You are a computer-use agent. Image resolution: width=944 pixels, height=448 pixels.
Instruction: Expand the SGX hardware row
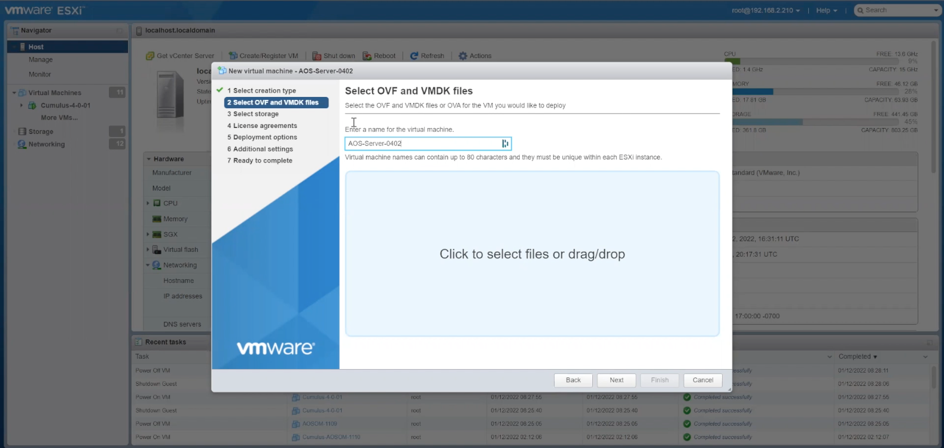click(148, 234)
